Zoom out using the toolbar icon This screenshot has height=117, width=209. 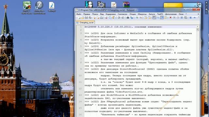141,18
